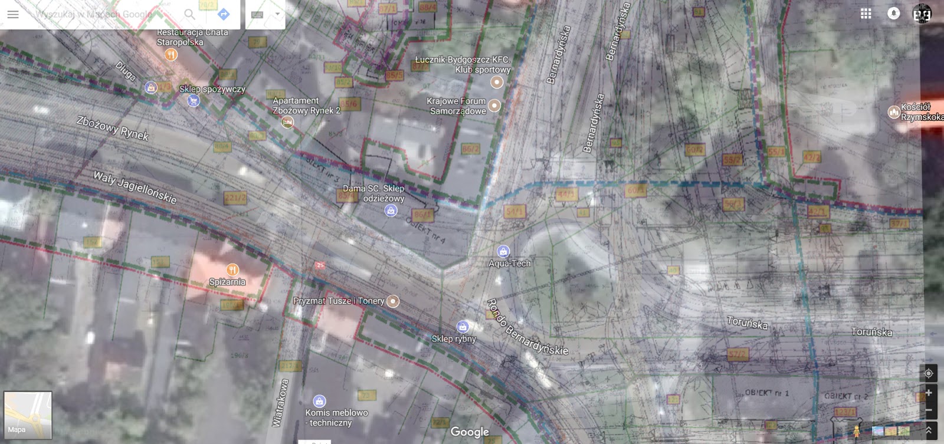Select Łucznik-Bydgoszcz-KFC Klub sportowy pin
The height and width of the screenshot is (444, 944).
(497, 82)
